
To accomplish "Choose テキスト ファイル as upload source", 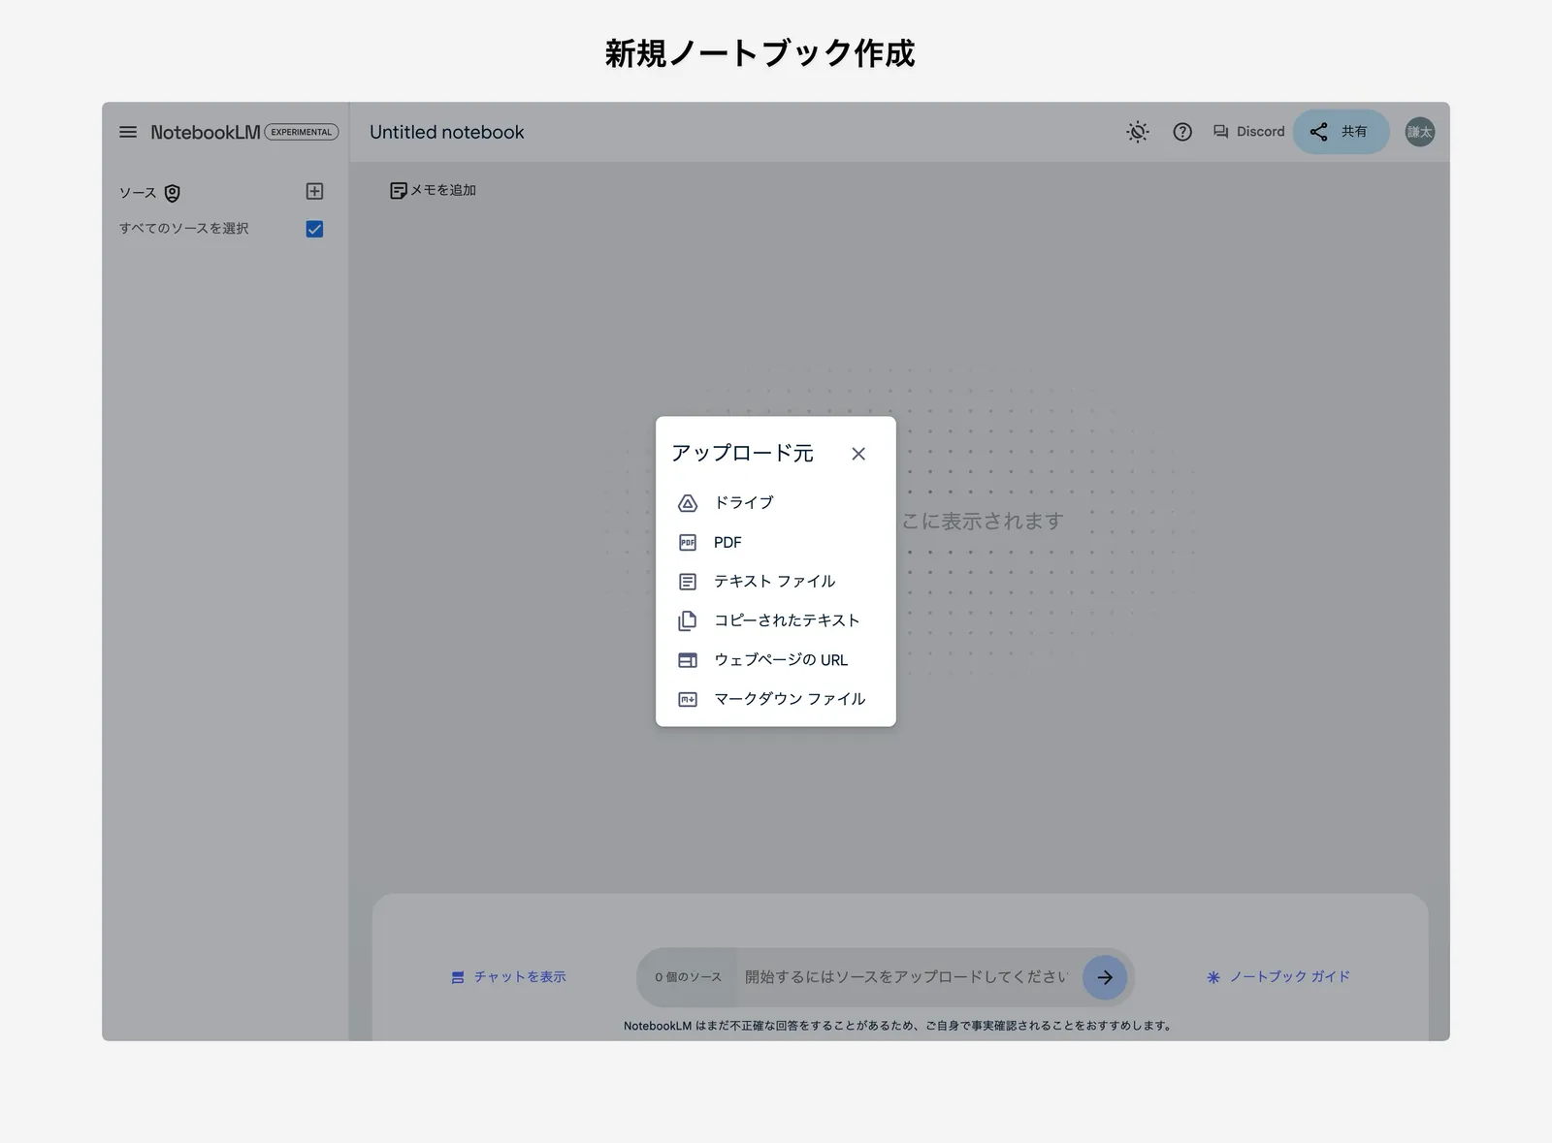I will 775,581.
